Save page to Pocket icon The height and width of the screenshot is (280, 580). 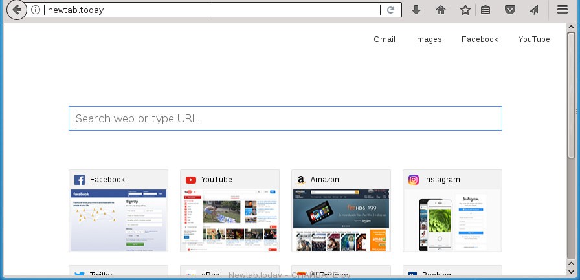click(510, 10)
